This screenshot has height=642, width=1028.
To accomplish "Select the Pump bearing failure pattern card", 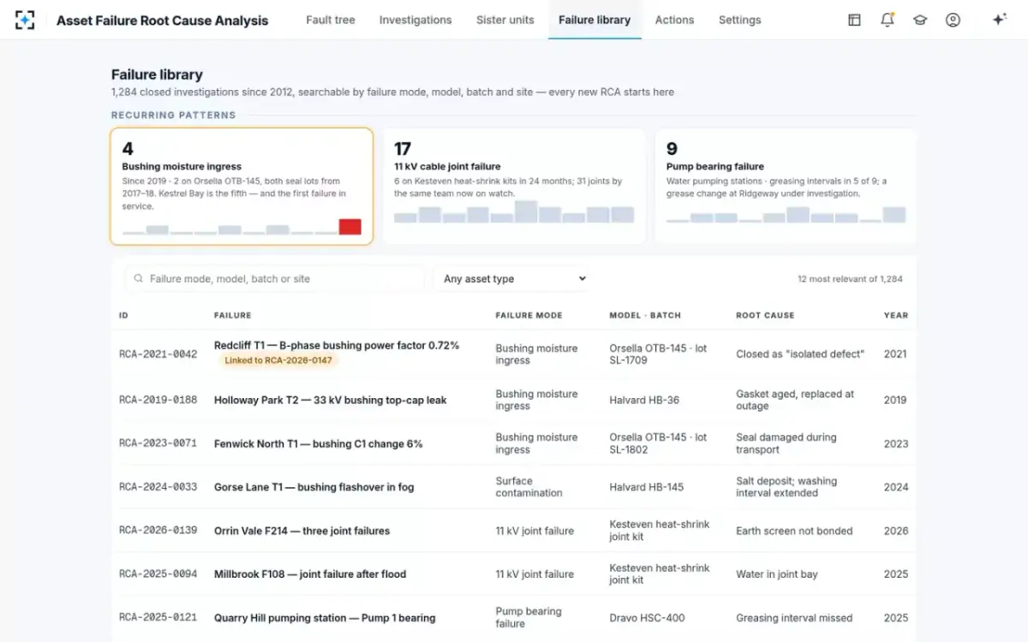I will 786,187.
